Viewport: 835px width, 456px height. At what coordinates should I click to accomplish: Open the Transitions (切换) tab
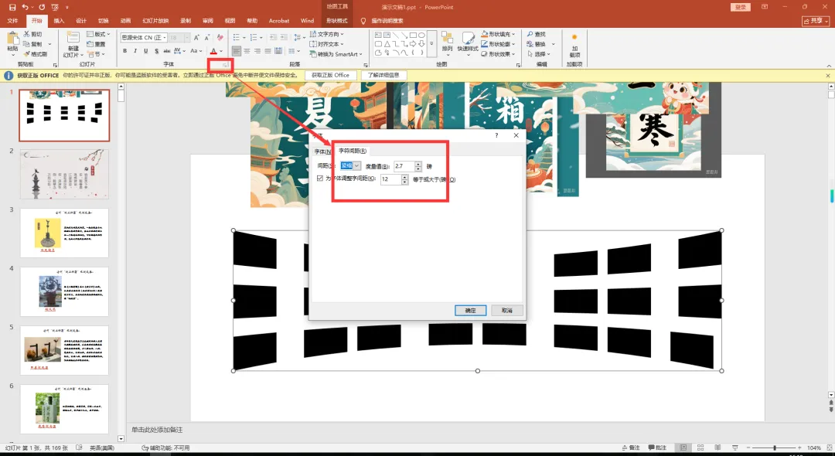(104, 21)
